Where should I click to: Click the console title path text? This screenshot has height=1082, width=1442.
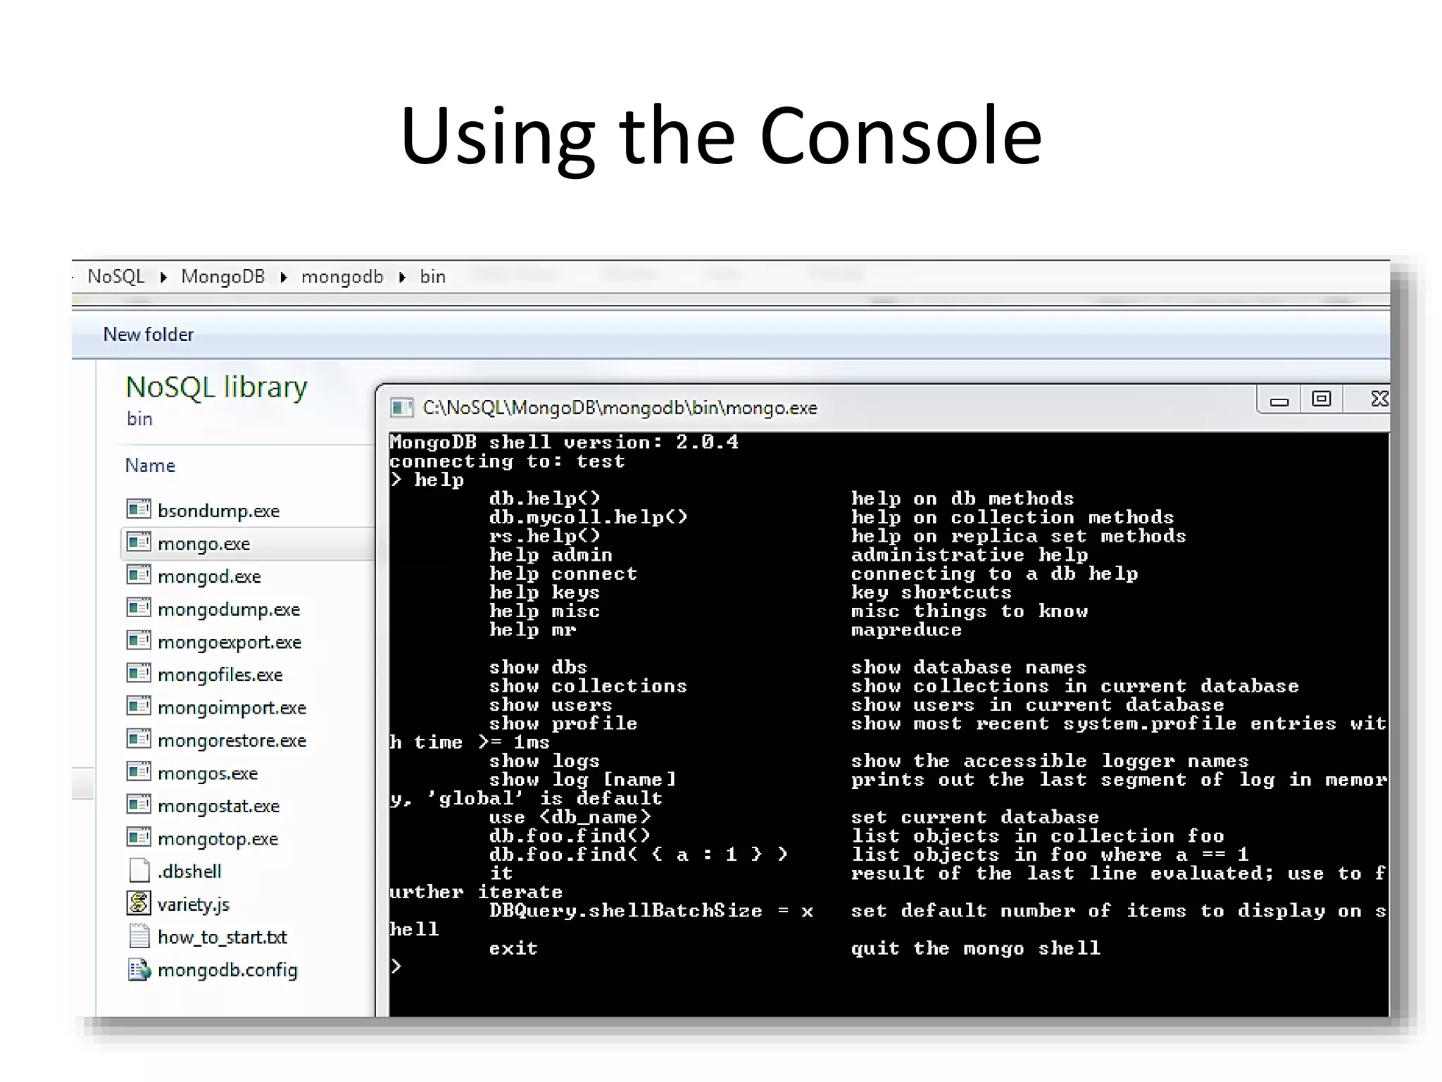coord(620,408)
